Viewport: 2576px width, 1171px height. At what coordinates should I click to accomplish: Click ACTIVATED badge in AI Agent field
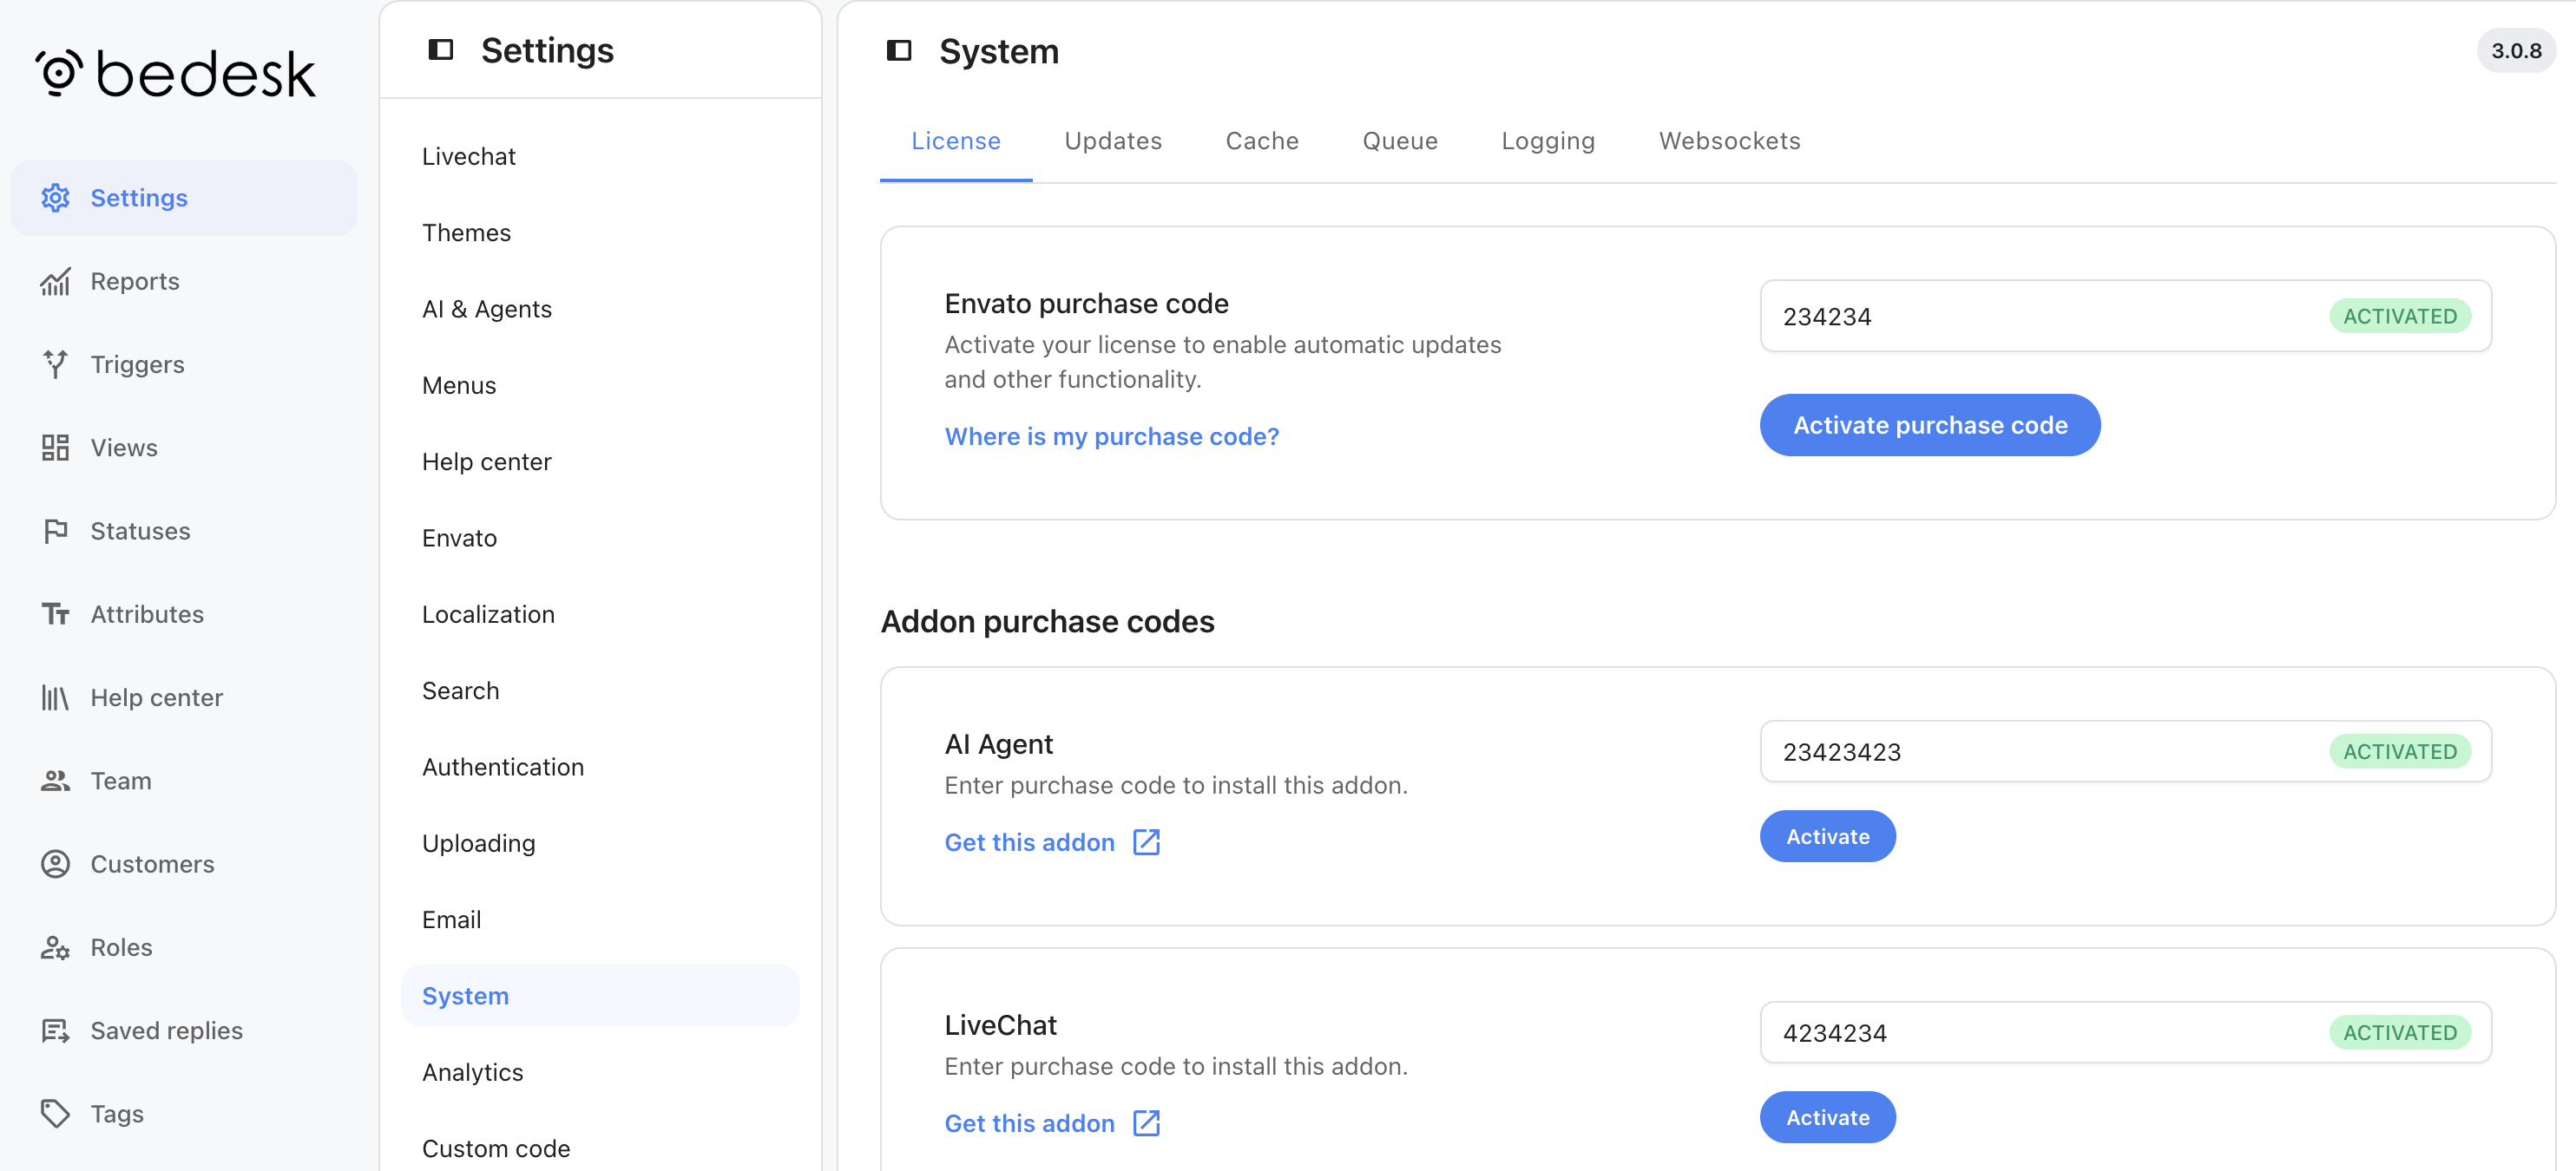[x=2400, y=751]
